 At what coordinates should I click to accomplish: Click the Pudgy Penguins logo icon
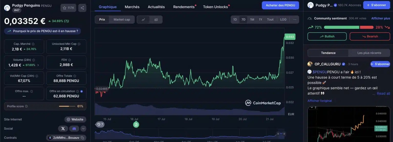pyautogui.click(x=7, y=8)
